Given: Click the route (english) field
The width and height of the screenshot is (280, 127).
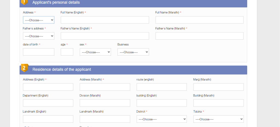Looking at the screenshot, I should point(161,87).
